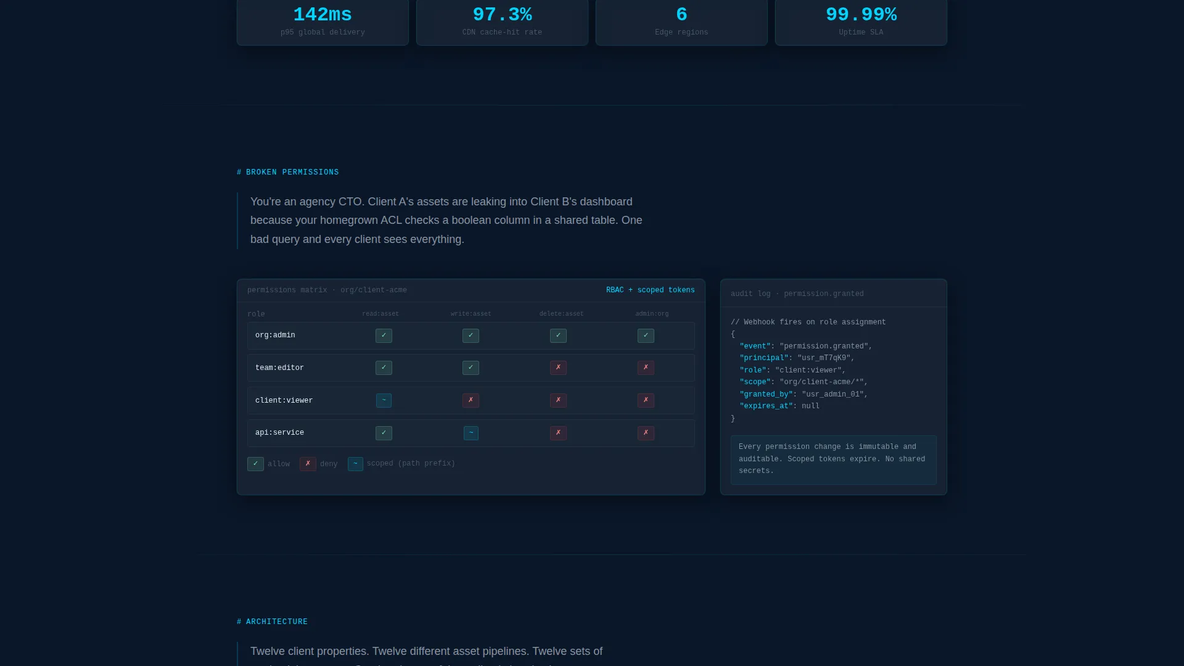Click the admin:org column header

[x=652, y=314]
